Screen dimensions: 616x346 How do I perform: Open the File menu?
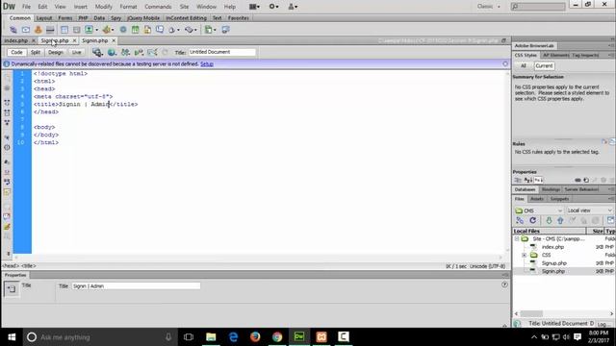pos(26,7)
